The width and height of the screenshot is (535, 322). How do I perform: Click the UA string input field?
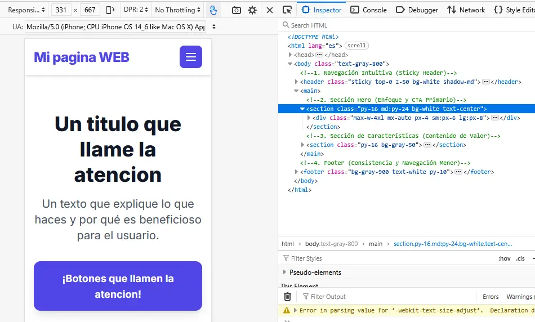coord(115,26)
